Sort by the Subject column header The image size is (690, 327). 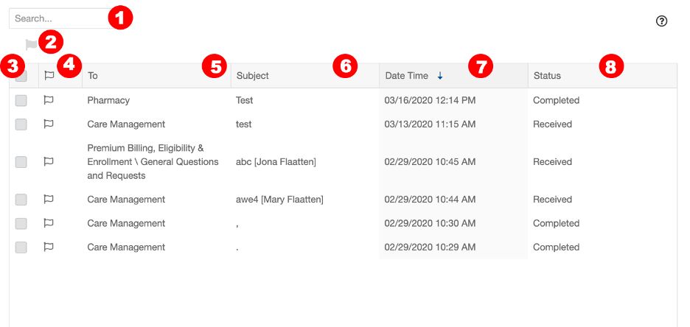(253, 76)
